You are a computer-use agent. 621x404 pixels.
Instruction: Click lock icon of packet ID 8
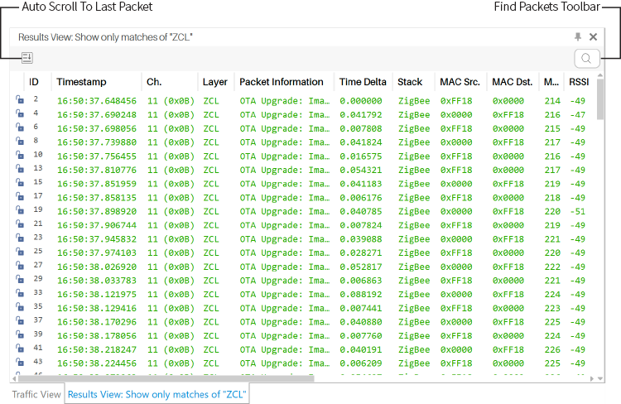[x=19, y=142]
